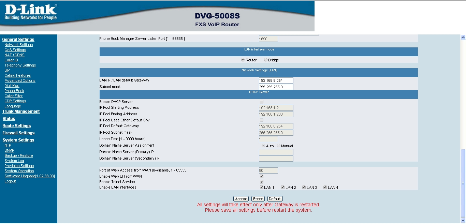Click the LAN IP / default Gateway field
This screenshot has height=224, width=466.
coord(276,80)
